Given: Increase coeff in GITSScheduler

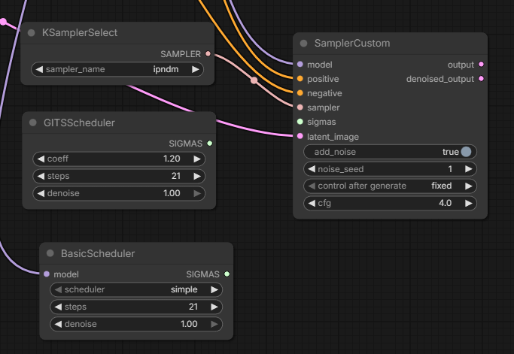Looking at the screenshot, I should coord(197,159).
